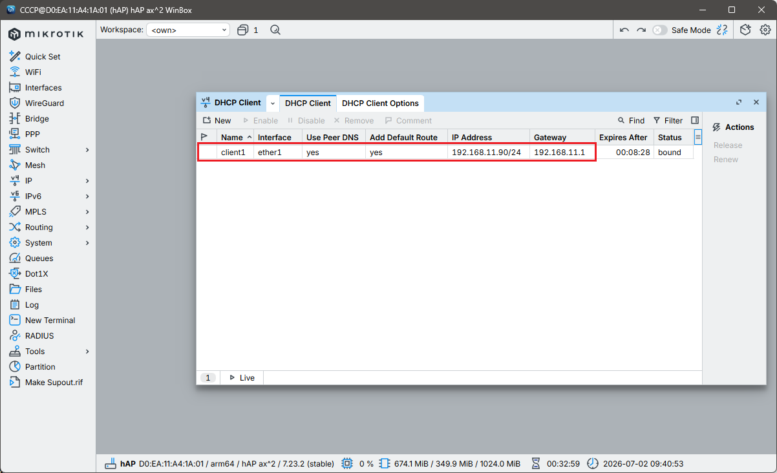Click the Release action
The image size is (777, 473).
click(x=728, y=145)
